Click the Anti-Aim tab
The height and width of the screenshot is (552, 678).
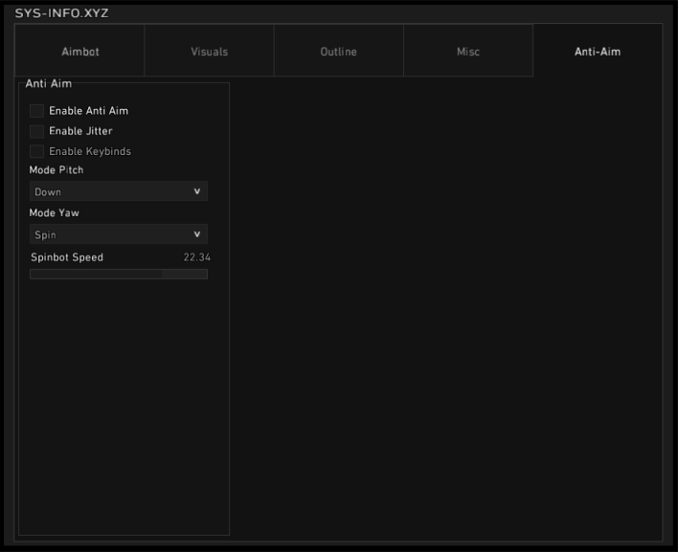(598, 52)
